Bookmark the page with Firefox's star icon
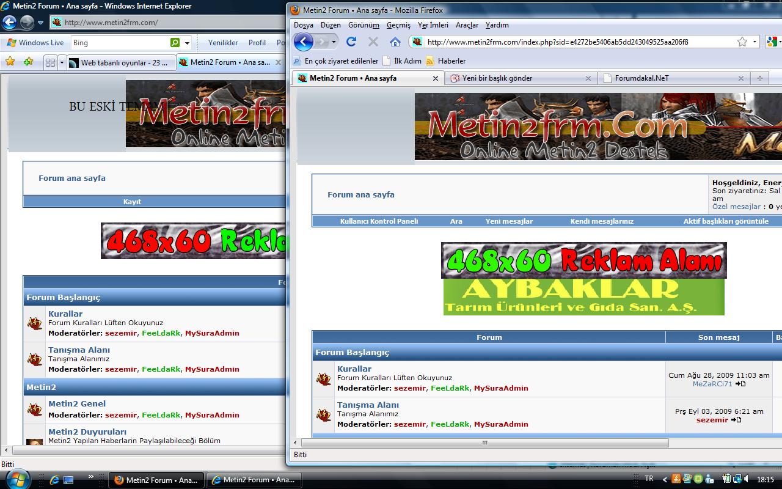 (x=742, y=42)
